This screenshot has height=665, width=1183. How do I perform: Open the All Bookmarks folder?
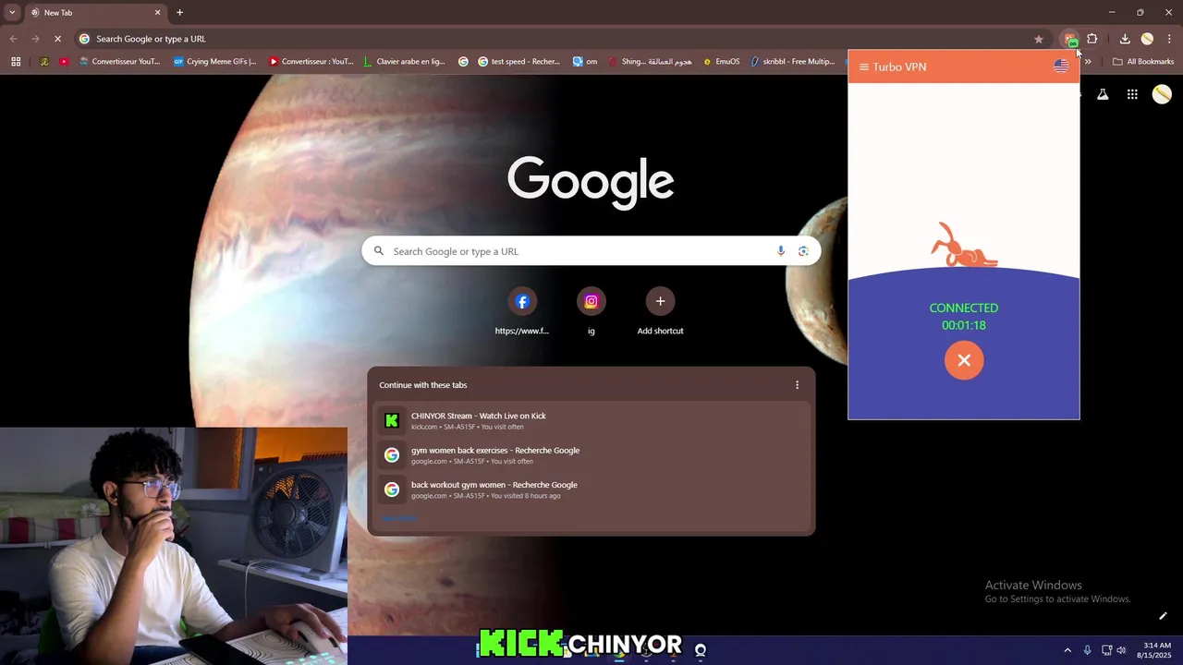tap(1143, 62)
